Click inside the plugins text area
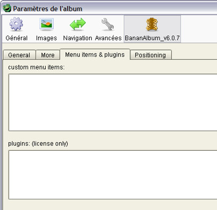 (113, 175)
